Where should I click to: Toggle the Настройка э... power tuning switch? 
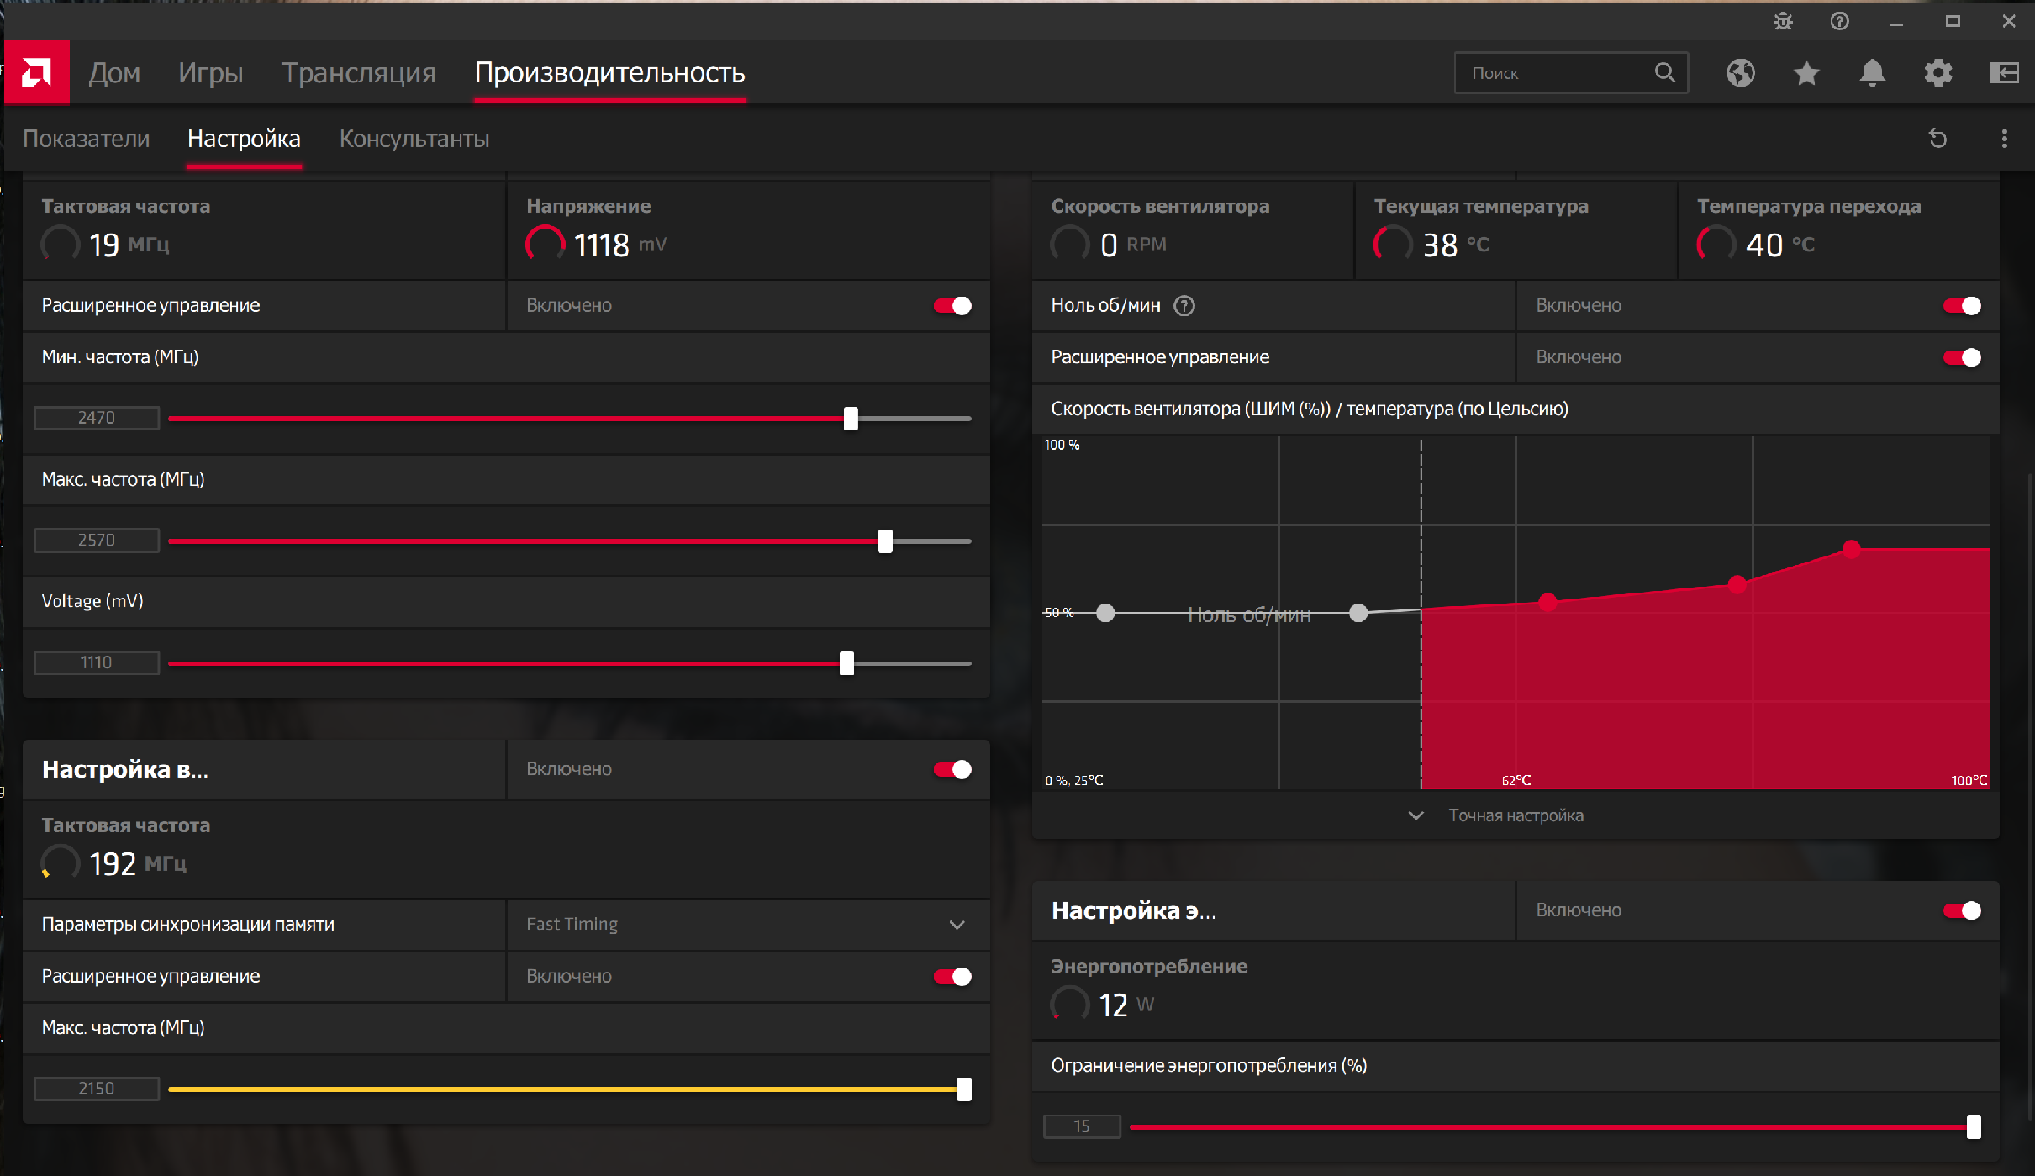click(x=1962, y=910)
